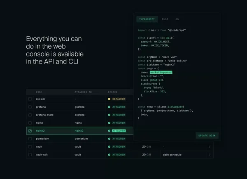
Task: Click the attached check icon for pomerium
Action: point(109,139)
